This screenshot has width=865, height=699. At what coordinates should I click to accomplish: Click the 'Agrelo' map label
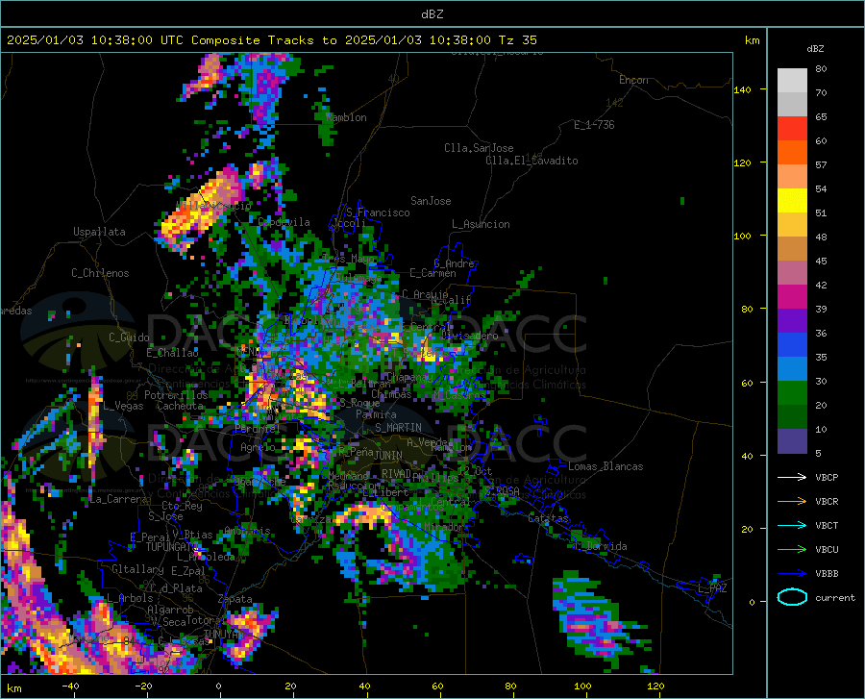coord(258,447)
